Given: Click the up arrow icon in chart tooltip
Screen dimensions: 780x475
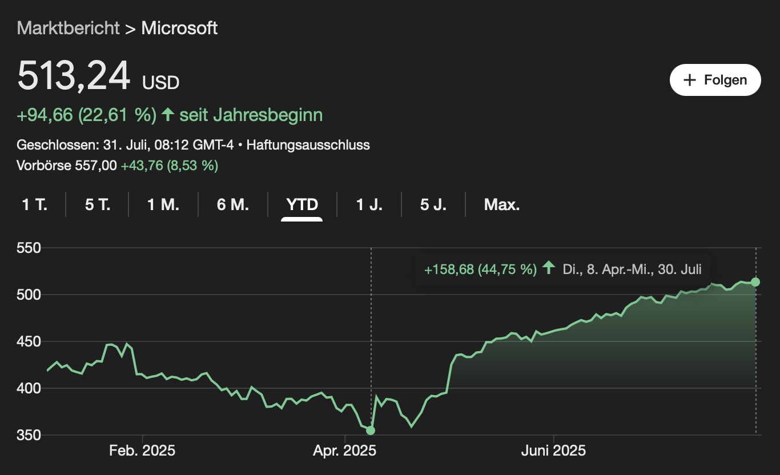Looking at the screenshot, I should [549, 268].
